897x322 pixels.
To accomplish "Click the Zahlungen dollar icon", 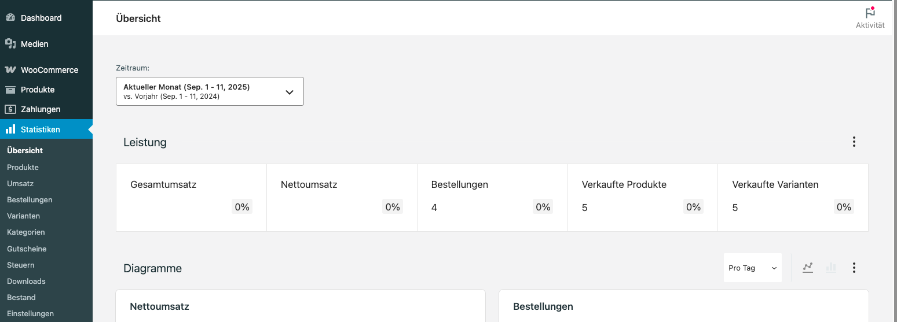I will [10, 109].
